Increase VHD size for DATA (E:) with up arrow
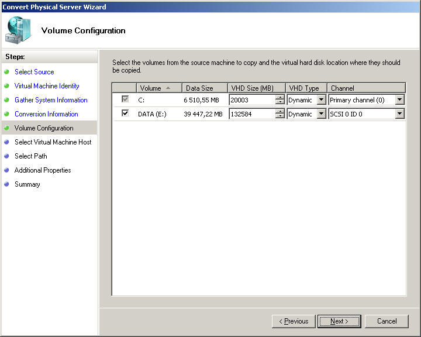Image resolution: width=421 pixels, height=337 pixels. pos(279,111)
